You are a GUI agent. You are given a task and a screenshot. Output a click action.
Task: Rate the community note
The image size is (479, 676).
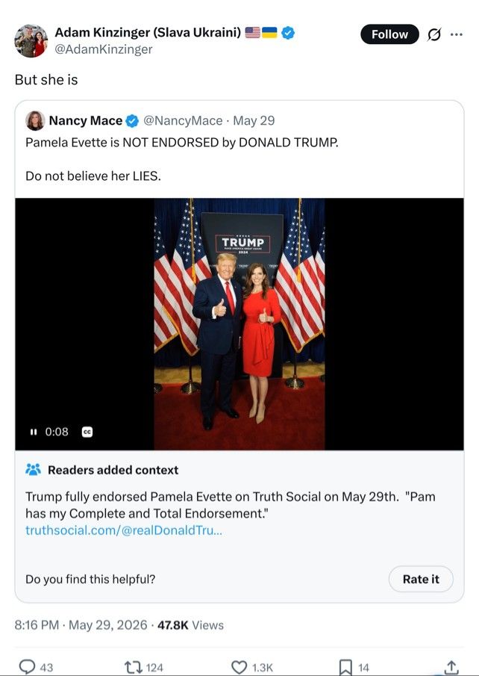click(x=421, y=579)
